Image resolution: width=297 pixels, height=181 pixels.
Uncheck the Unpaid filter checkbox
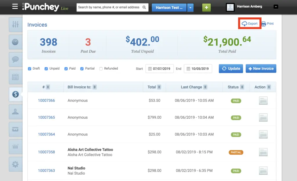46,69
